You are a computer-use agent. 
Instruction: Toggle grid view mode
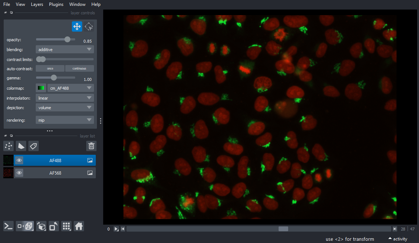pos(66,226)
